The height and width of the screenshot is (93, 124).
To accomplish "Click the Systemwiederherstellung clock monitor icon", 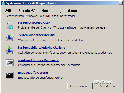I will pyautogui.click(x=10, y=38).
